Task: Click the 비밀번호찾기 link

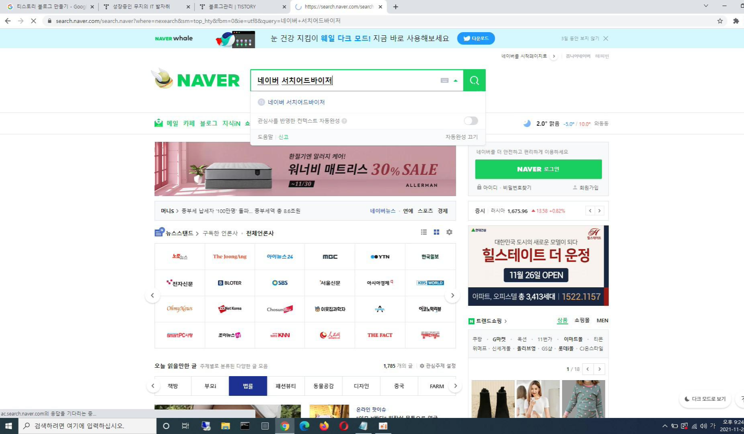Action: pos(517,188)
